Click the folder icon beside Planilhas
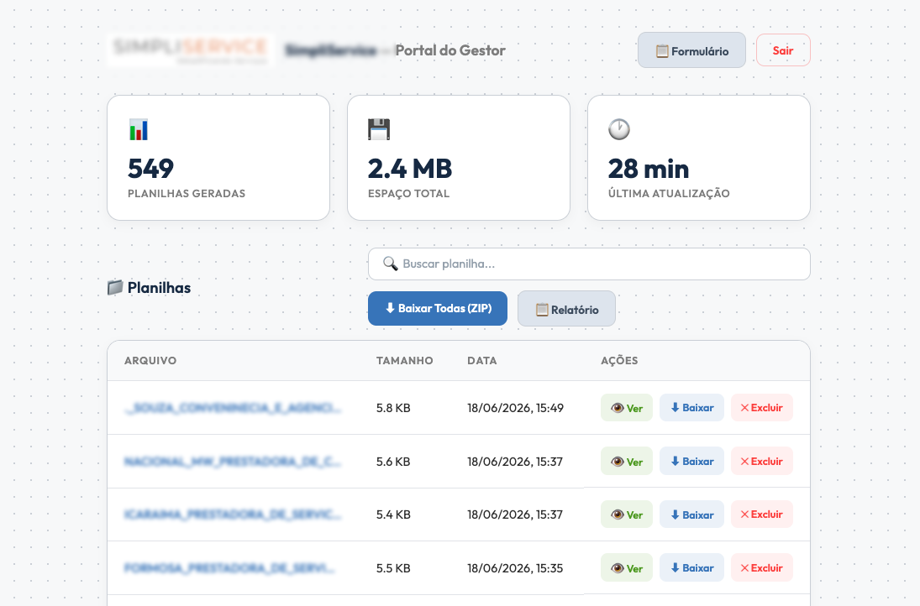Screen dimensions: 920x606 pos(116,287)
